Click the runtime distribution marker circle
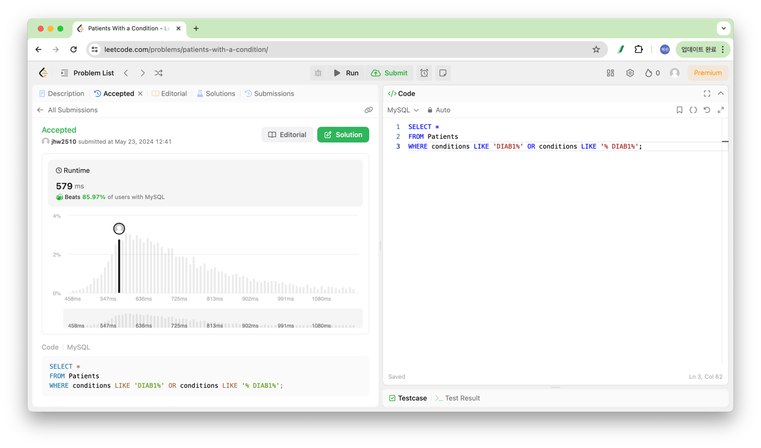Image resolution: width=761 pixels, height=448 pixels. (x=119, y=229)
